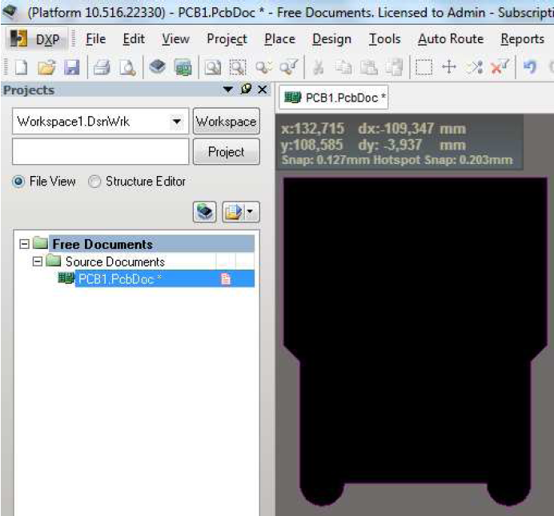Click the Zoom Selected Objects icon
Image resolution: width=554 pixels, height=516 pixels.
[x=264, y=67]
